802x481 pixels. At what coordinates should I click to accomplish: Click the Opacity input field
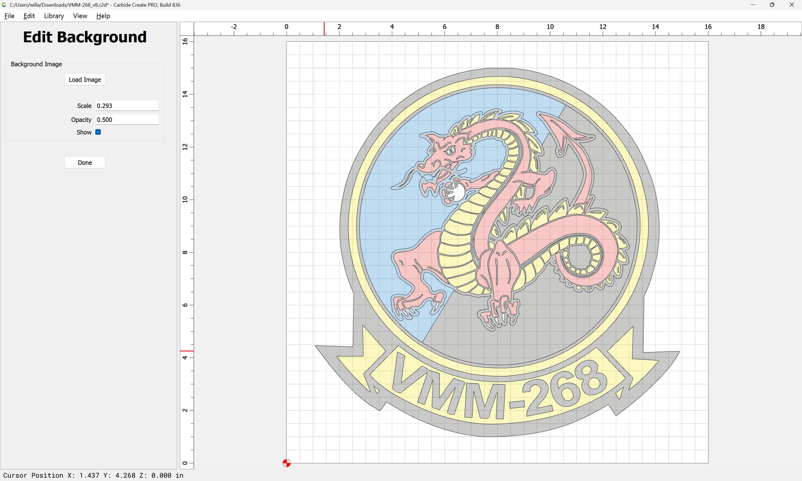tap(127, 119)
